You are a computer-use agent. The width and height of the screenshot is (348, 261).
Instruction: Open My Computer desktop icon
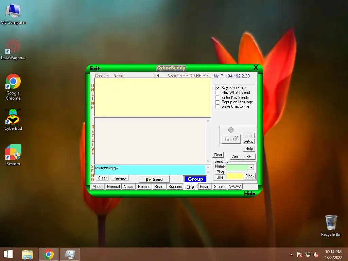coord(13,14)
